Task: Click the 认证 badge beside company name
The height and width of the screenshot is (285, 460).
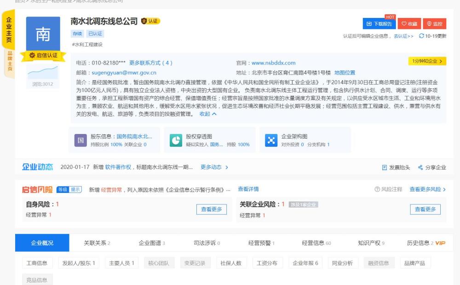Action: pos(150,21)
